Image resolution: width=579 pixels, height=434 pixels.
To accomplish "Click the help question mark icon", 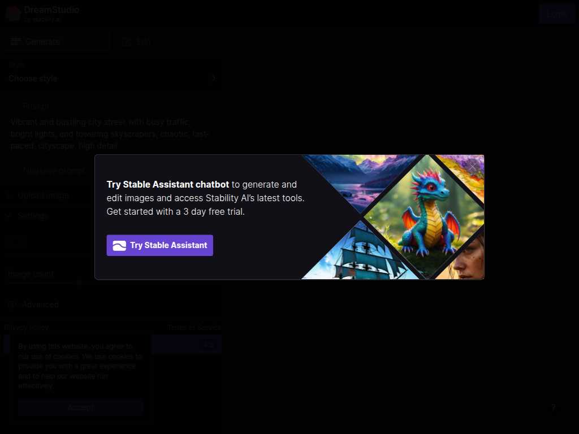I will 553,407.
